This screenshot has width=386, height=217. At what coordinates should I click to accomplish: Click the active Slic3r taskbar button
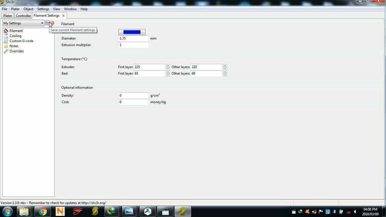[183, 212]
